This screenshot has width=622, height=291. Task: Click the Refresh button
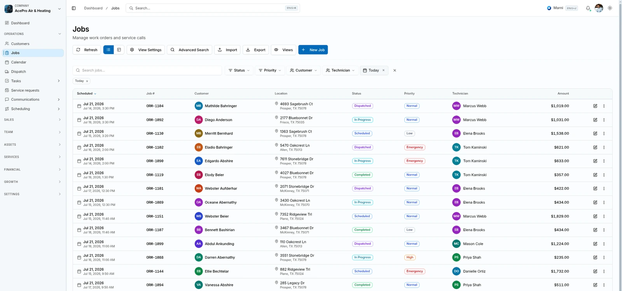click(x=87, y=50)
